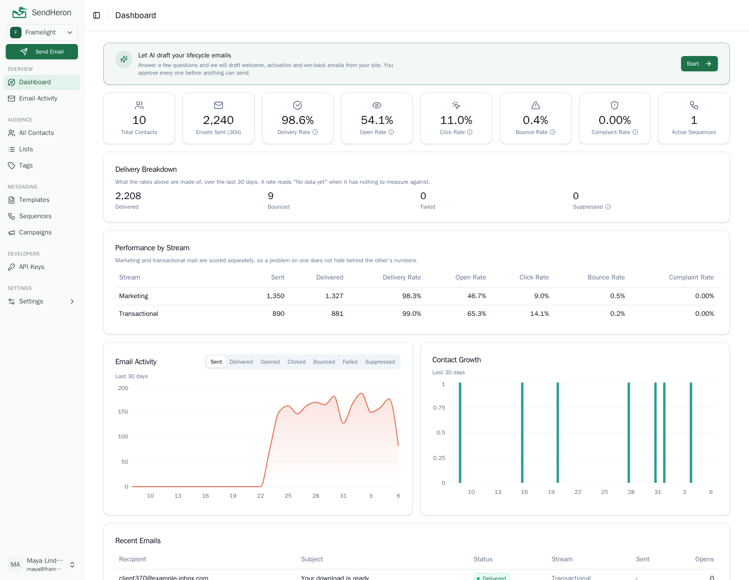This screenshot has height=580, width=749.
Task: Open the Framelight workspace dropdown
Action: 42,33
